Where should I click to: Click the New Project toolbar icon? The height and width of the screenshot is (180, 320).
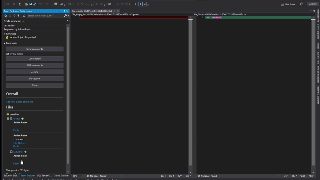point(20,4)
